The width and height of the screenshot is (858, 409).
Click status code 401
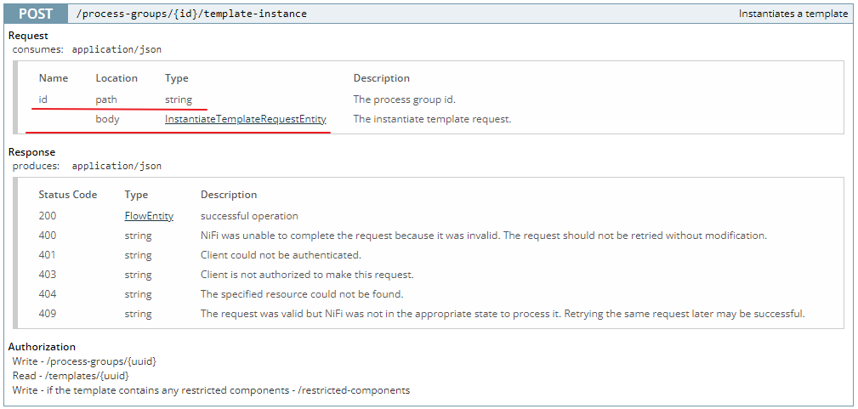[x=48, y=255]
